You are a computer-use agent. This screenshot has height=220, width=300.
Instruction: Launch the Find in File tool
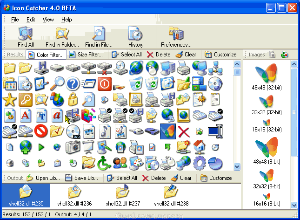click(x=99, y=37)
